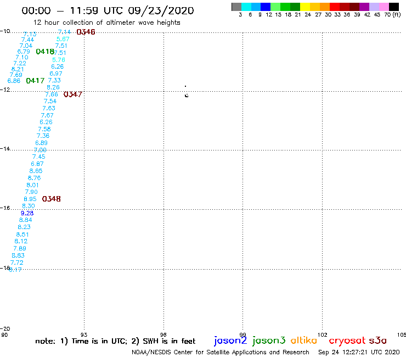Click the date range title 09/23/2020
Viewport: 406px width, 357px height.
click(x=161, y=10)
